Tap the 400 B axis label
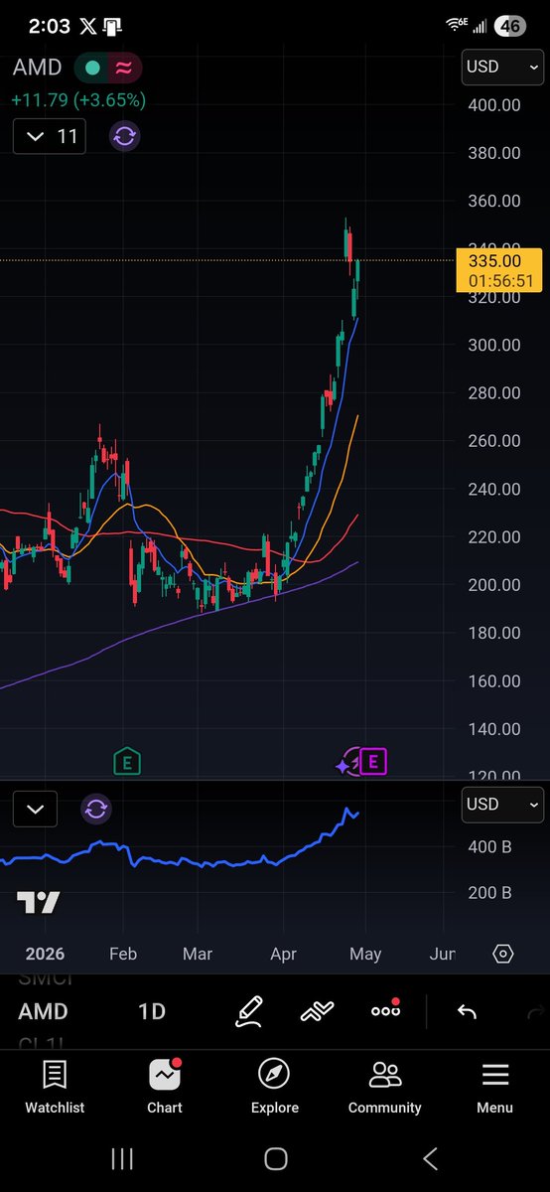Viewport: 550px width, 1192px height. [x=490, y=847]
